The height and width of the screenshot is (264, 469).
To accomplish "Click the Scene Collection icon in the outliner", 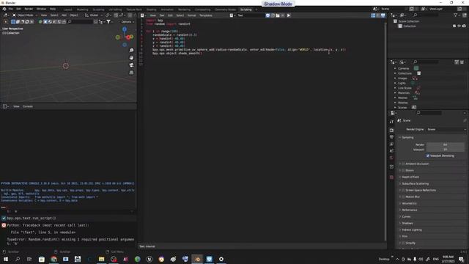I will [395, 21].
